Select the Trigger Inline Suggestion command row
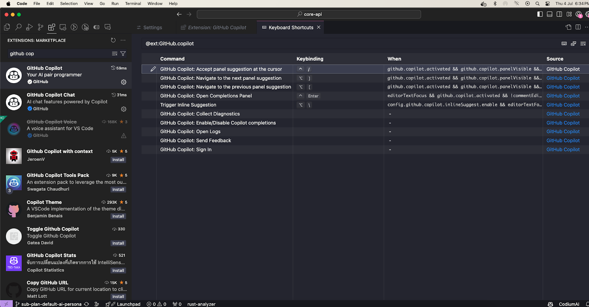 (x=365, y=105)
